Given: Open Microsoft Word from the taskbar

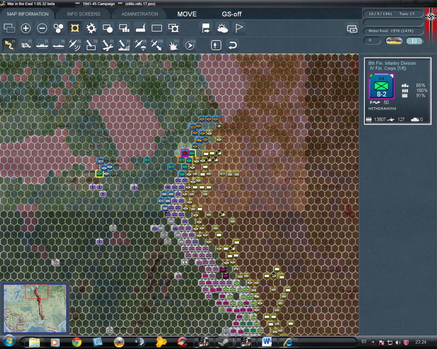Looking at the screenshot, I should 267,342.
